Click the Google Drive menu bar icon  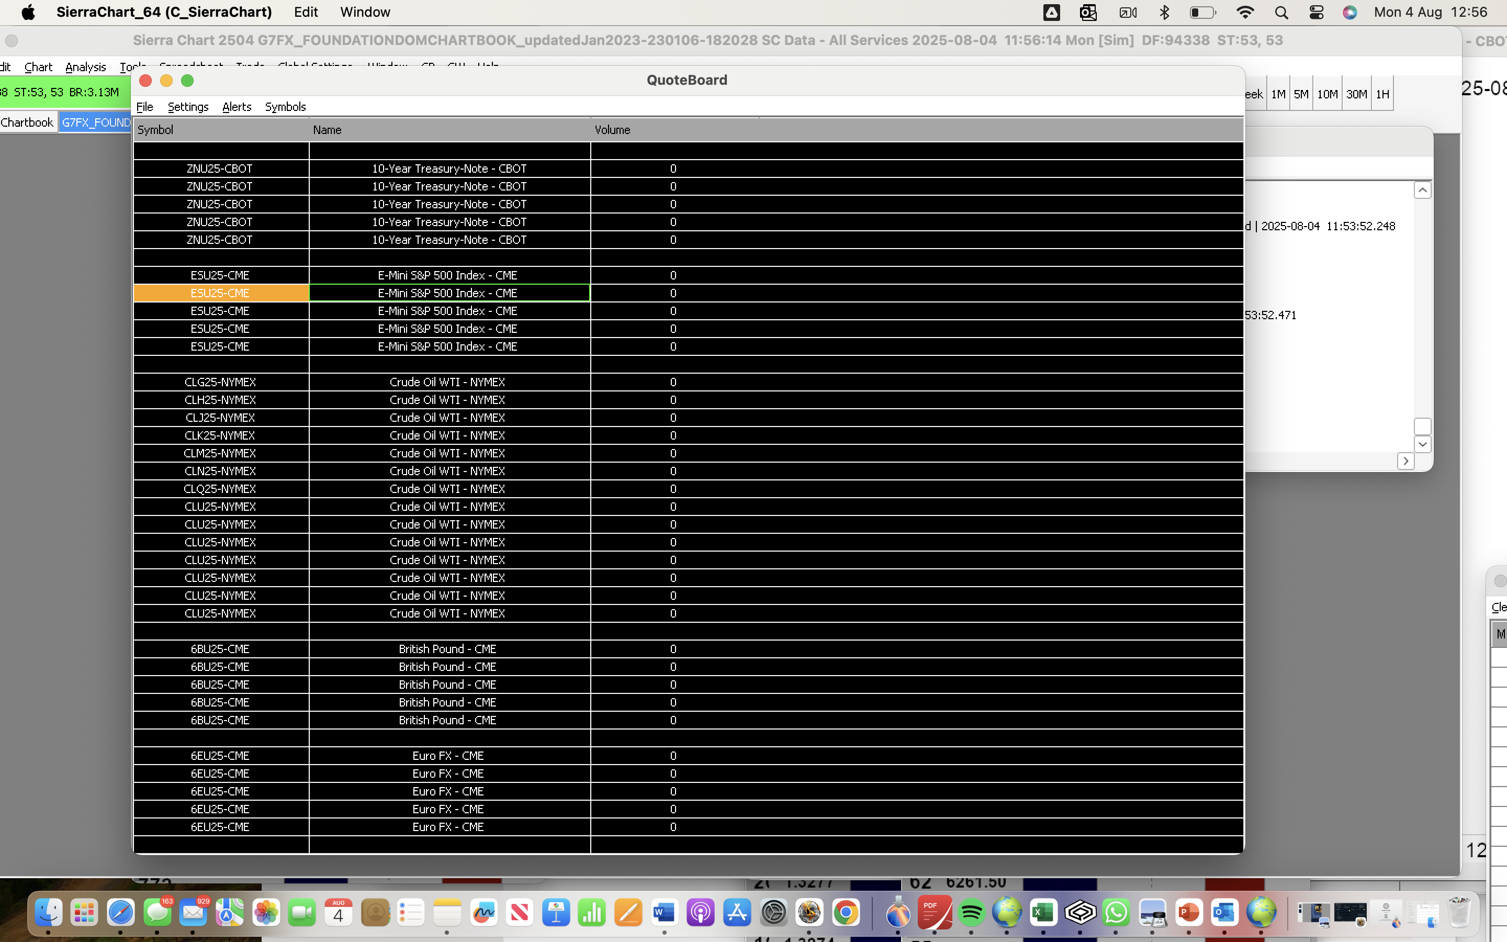[1051, 13]
